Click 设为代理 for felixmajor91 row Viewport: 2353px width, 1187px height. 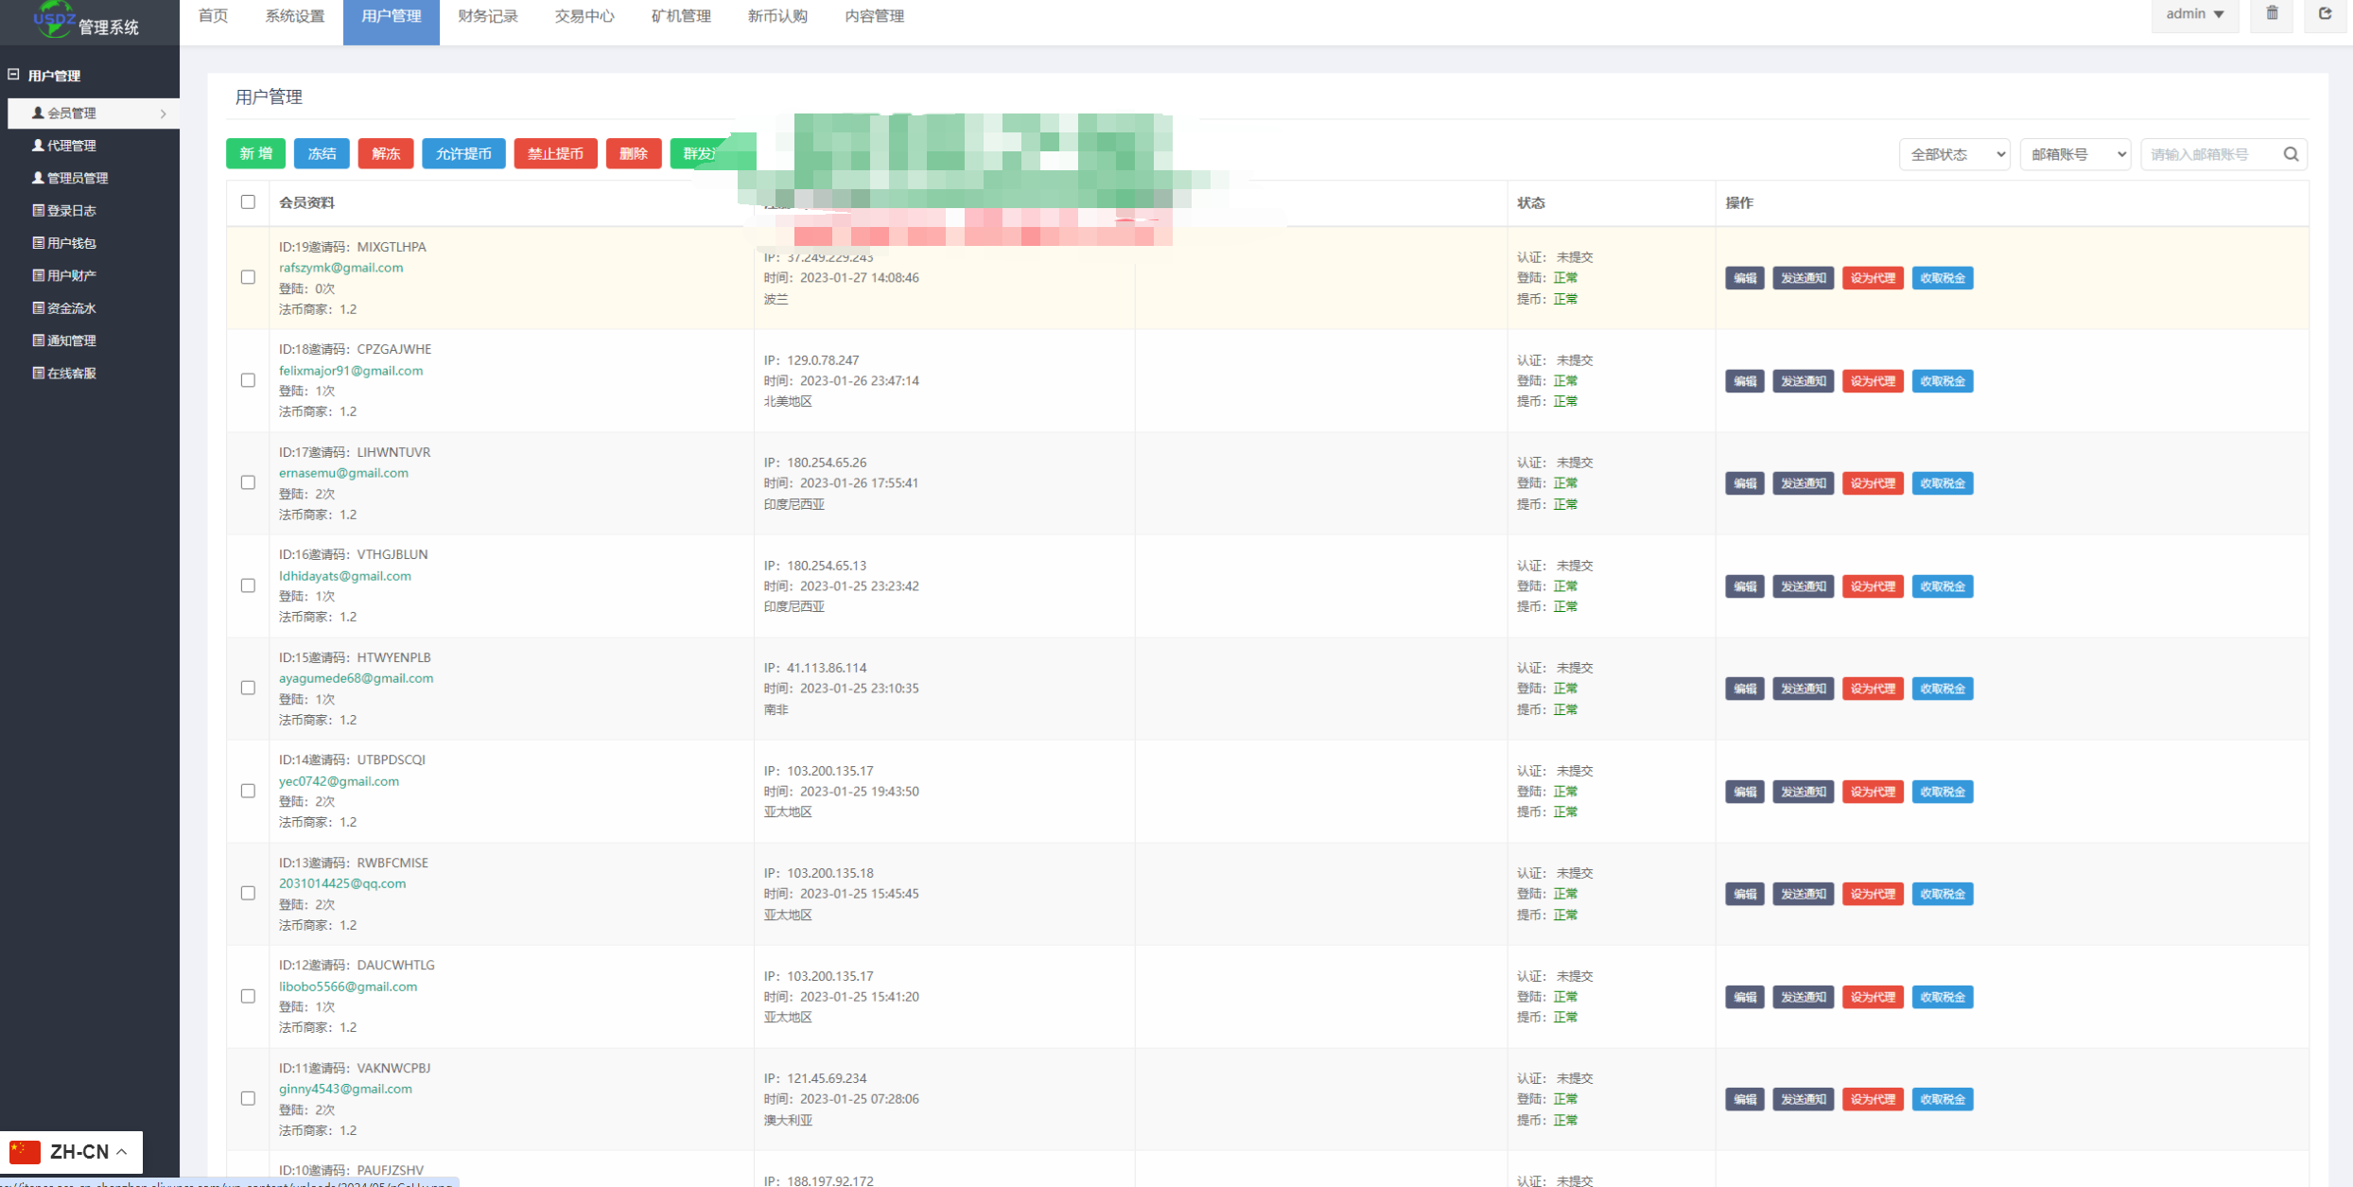(x=1872, y=381)
